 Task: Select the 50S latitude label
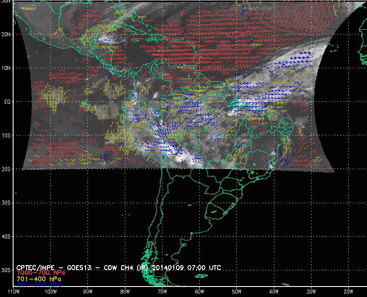pyautogui.click(x=6, y=270)
